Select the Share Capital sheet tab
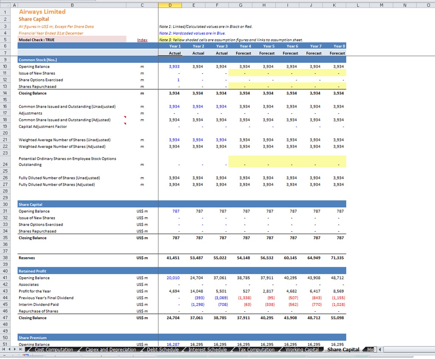Image resolution: width=435 pixels, height=359 pixels. click(x=343, y=350)
